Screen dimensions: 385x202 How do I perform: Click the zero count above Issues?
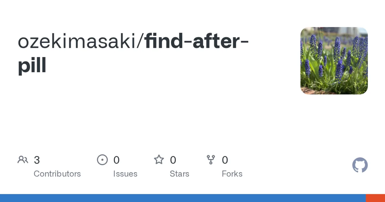[x=116, y=160]
